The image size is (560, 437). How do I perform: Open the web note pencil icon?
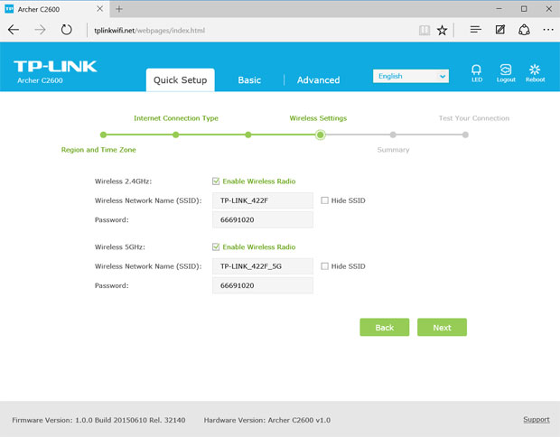[x=500, y=30]
